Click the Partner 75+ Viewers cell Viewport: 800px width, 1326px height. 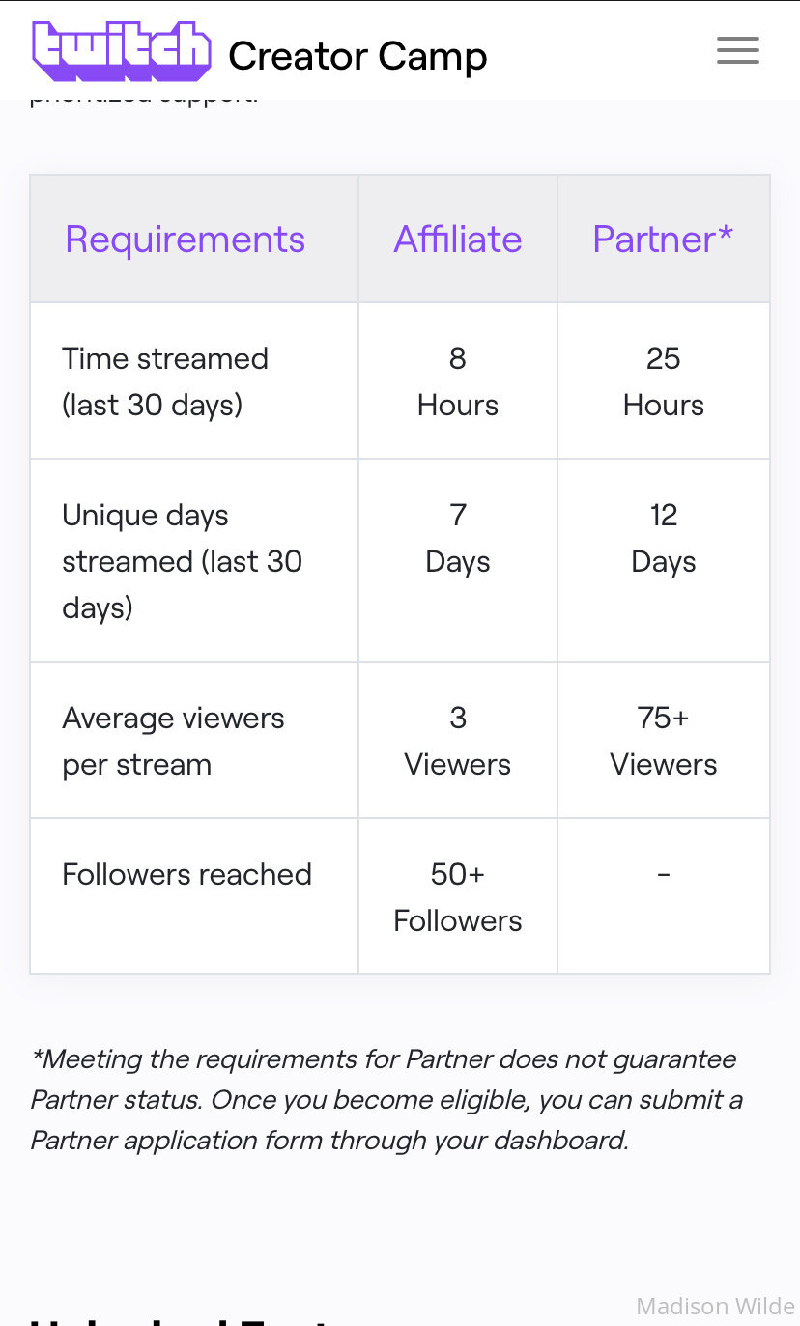tap(664, 741)
